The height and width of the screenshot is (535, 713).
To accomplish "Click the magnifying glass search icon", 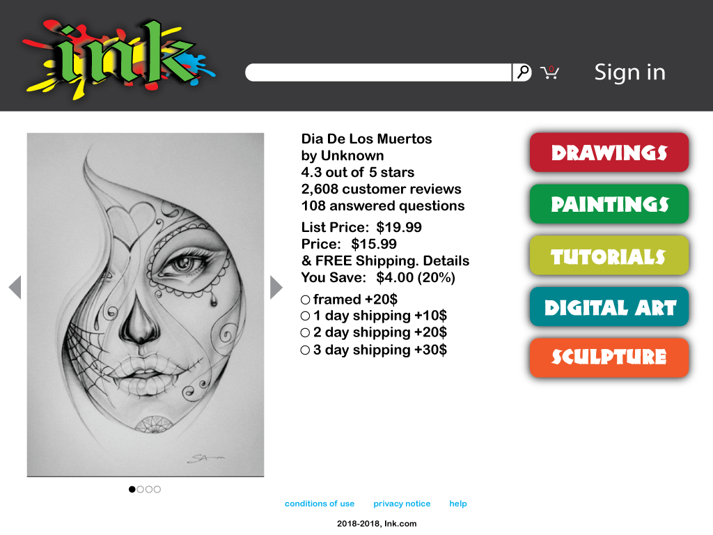I will tap(522, 72).
